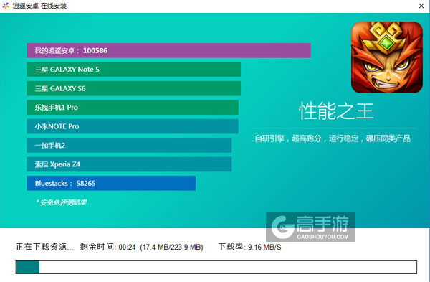Image resolution: width=430 pixels, height=282 pixels.
Task: Click the 逍遥安卓 logo in title bar
Action: 6,6
